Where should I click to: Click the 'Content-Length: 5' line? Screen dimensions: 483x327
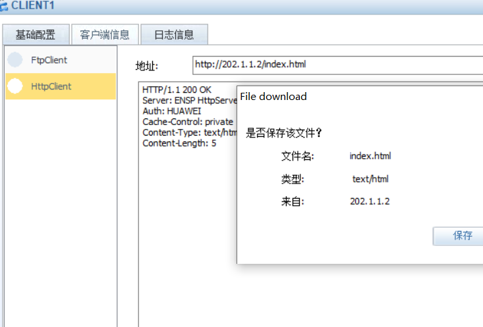click(179, 143)
